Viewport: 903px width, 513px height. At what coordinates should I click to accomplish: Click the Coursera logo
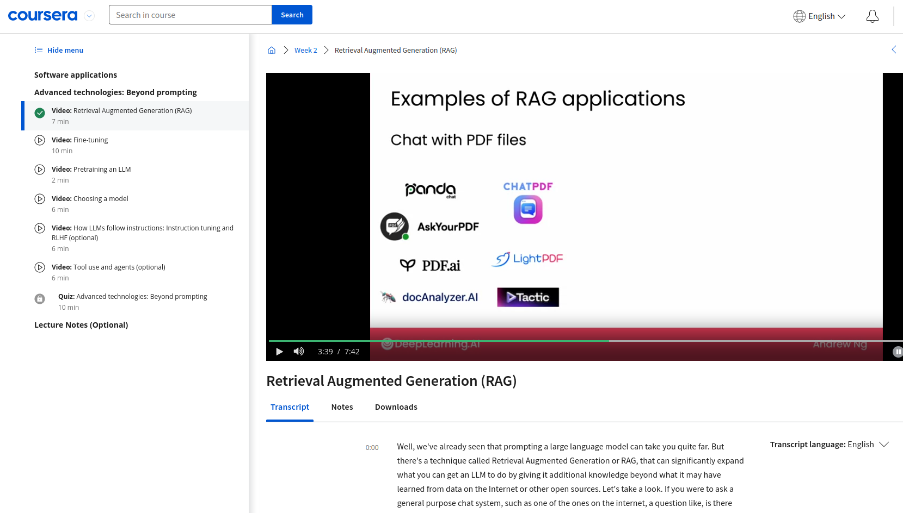(42, 16)
